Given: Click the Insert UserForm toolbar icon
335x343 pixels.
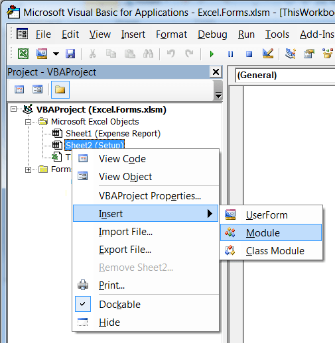Looking at the screenshot, I should (x=42, y=54).
